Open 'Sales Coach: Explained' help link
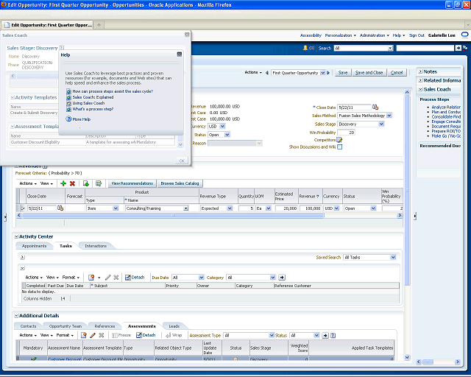This screenshot has height=377, width=471. pos(93,97)
